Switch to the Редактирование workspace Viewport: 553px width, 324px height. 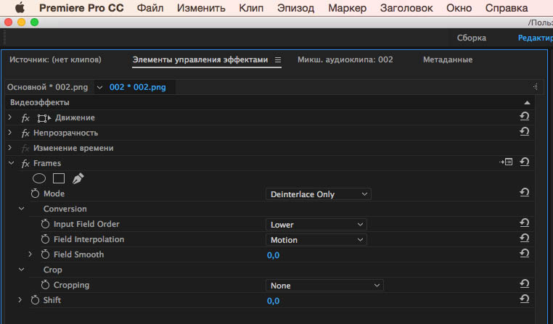[x=536, y=38]
